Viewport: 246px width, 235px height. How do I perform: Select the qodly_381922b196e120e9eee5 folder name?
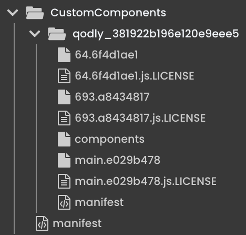156,34
